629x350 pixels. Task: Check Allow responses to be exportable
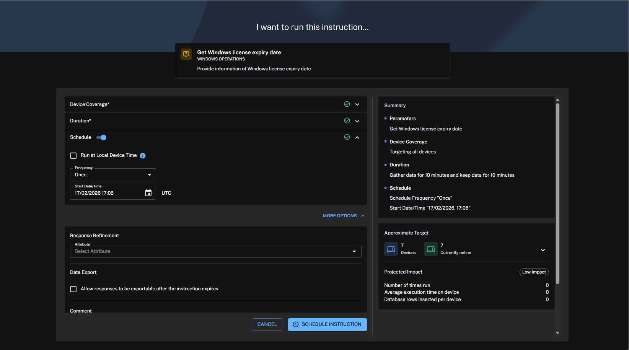tap(73, 289)
